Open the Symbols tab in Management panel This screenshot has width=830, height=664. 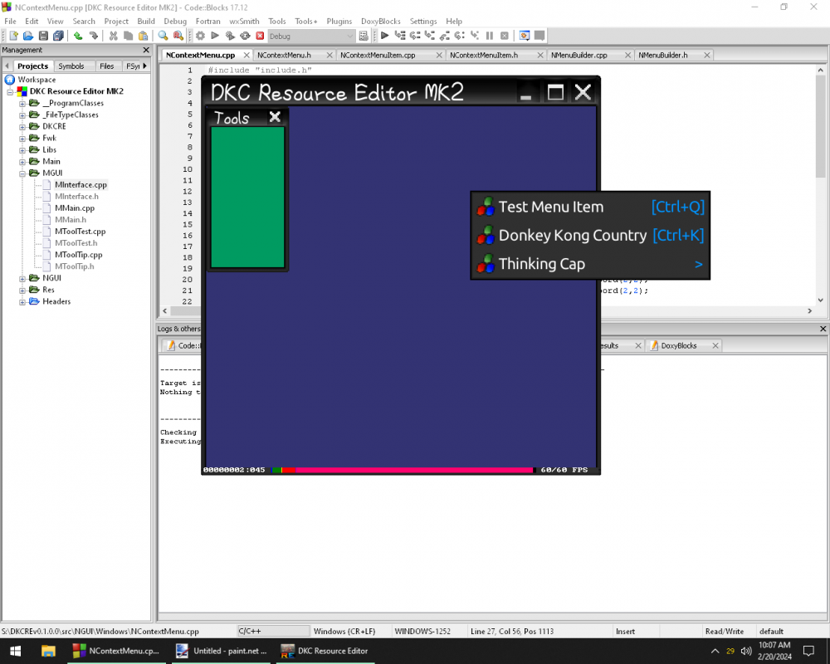71,66
